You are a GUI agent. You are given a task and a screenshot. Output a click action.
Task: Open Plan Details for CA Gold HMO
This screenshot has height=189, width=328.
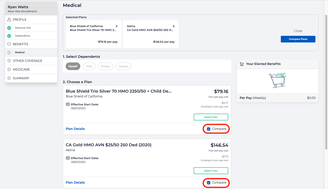(x=75, y=183)
